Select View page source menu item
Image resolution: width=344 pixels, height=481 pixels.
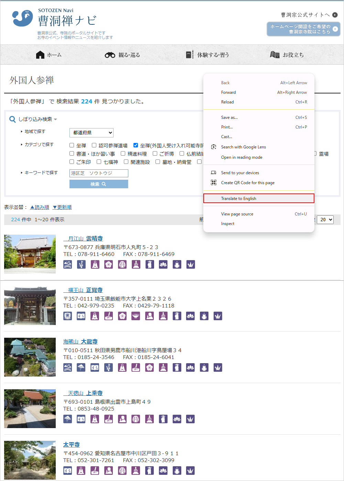click(x=237, y=214)
